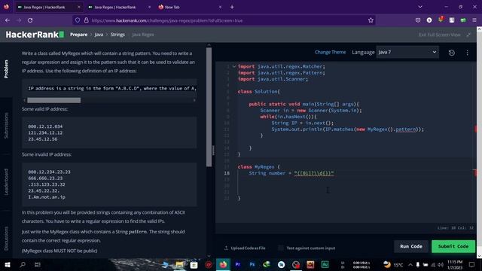Click Upload Code as File link
This screenshot has width=482, height=271.
pyautogui.click(x=245, y=248)
